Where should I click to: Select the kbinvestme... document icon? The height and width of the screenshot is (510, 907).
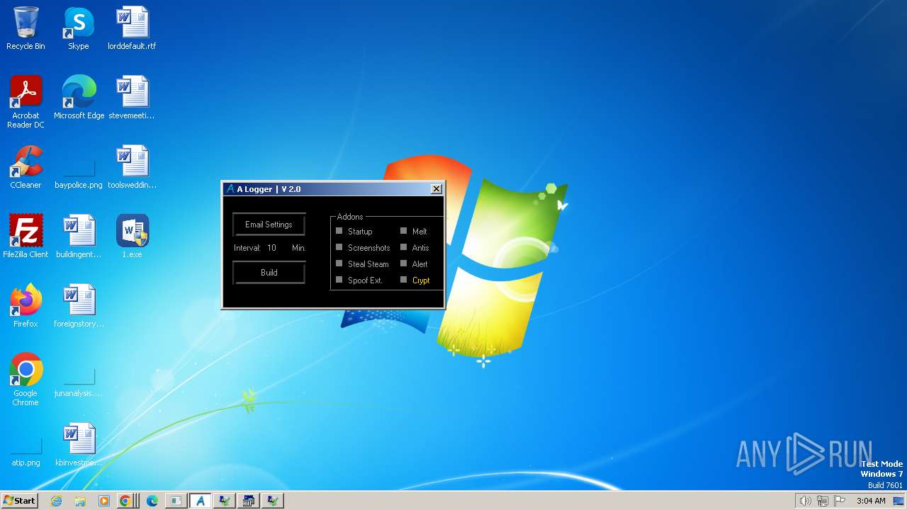pos(79,444)
